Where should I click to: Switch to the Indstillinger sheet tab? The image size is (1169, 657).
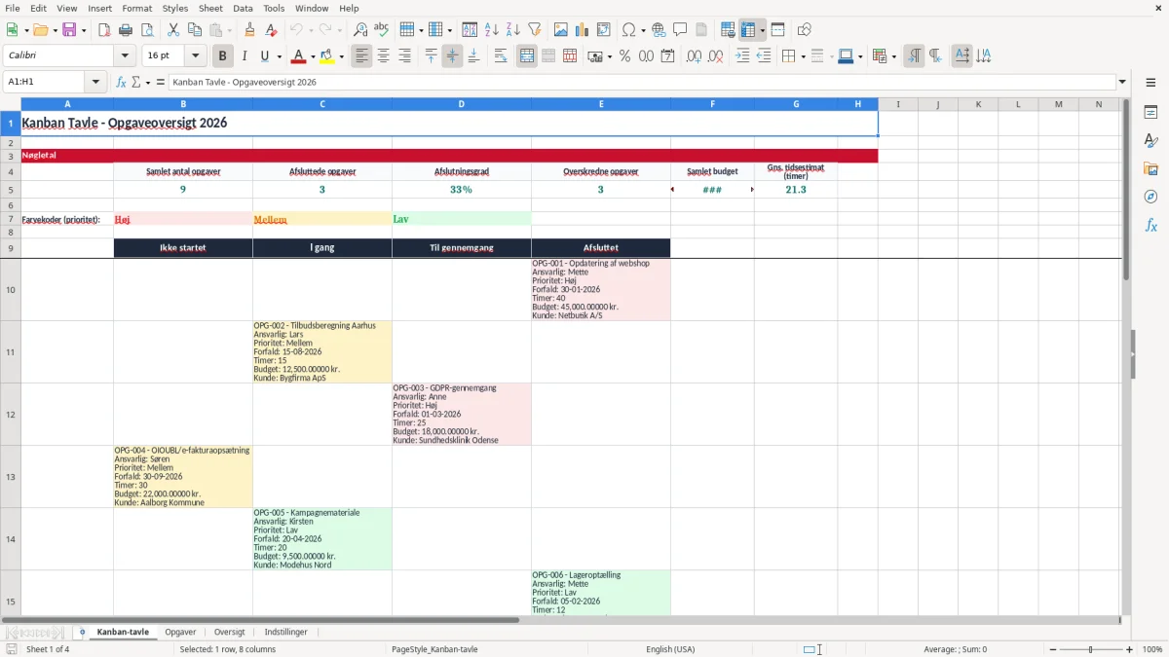pyautogui.click(x=285, y=633)
